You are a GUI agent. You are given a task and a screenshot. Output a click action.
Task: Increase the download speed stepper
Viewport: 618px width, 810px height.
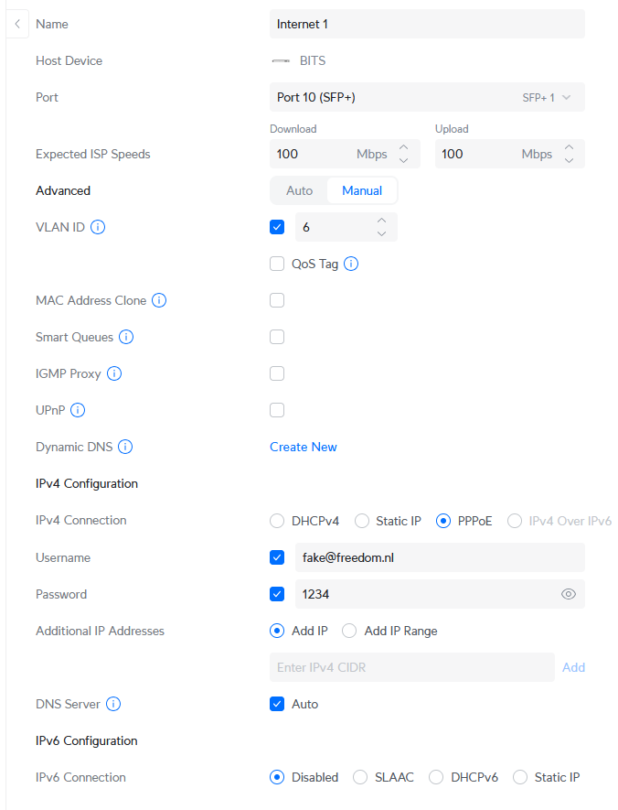coord(404,147)
